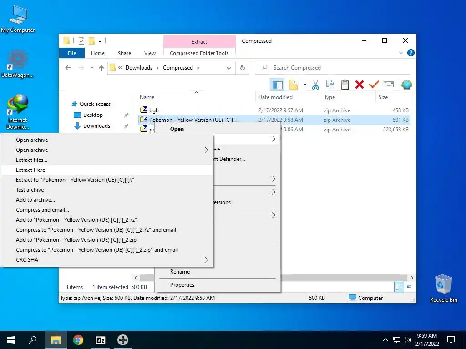Click the Copy toolbar icon
The width and height of the screenshot is (466, 349).
330,85
